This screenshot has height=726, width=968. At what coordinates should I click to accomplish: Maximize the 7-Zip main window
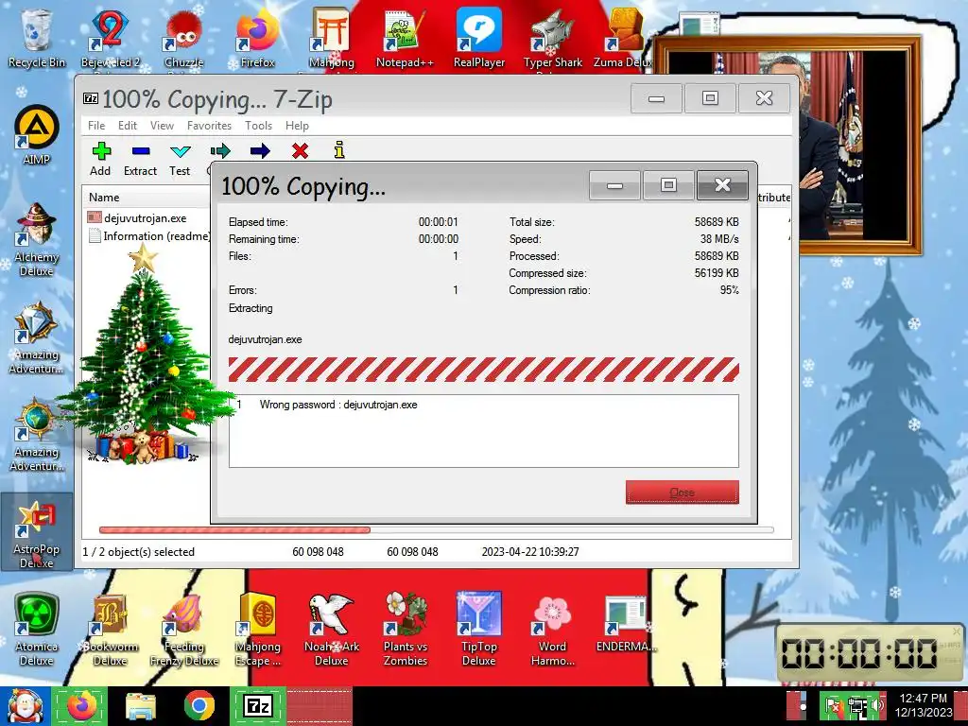(710, 98)
